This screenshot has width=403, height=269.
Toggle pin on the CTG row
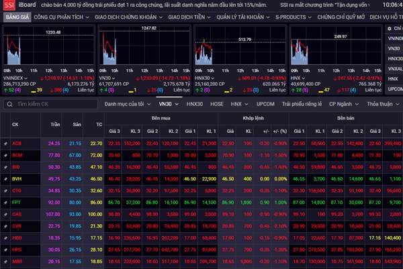(x=5, y=191)
